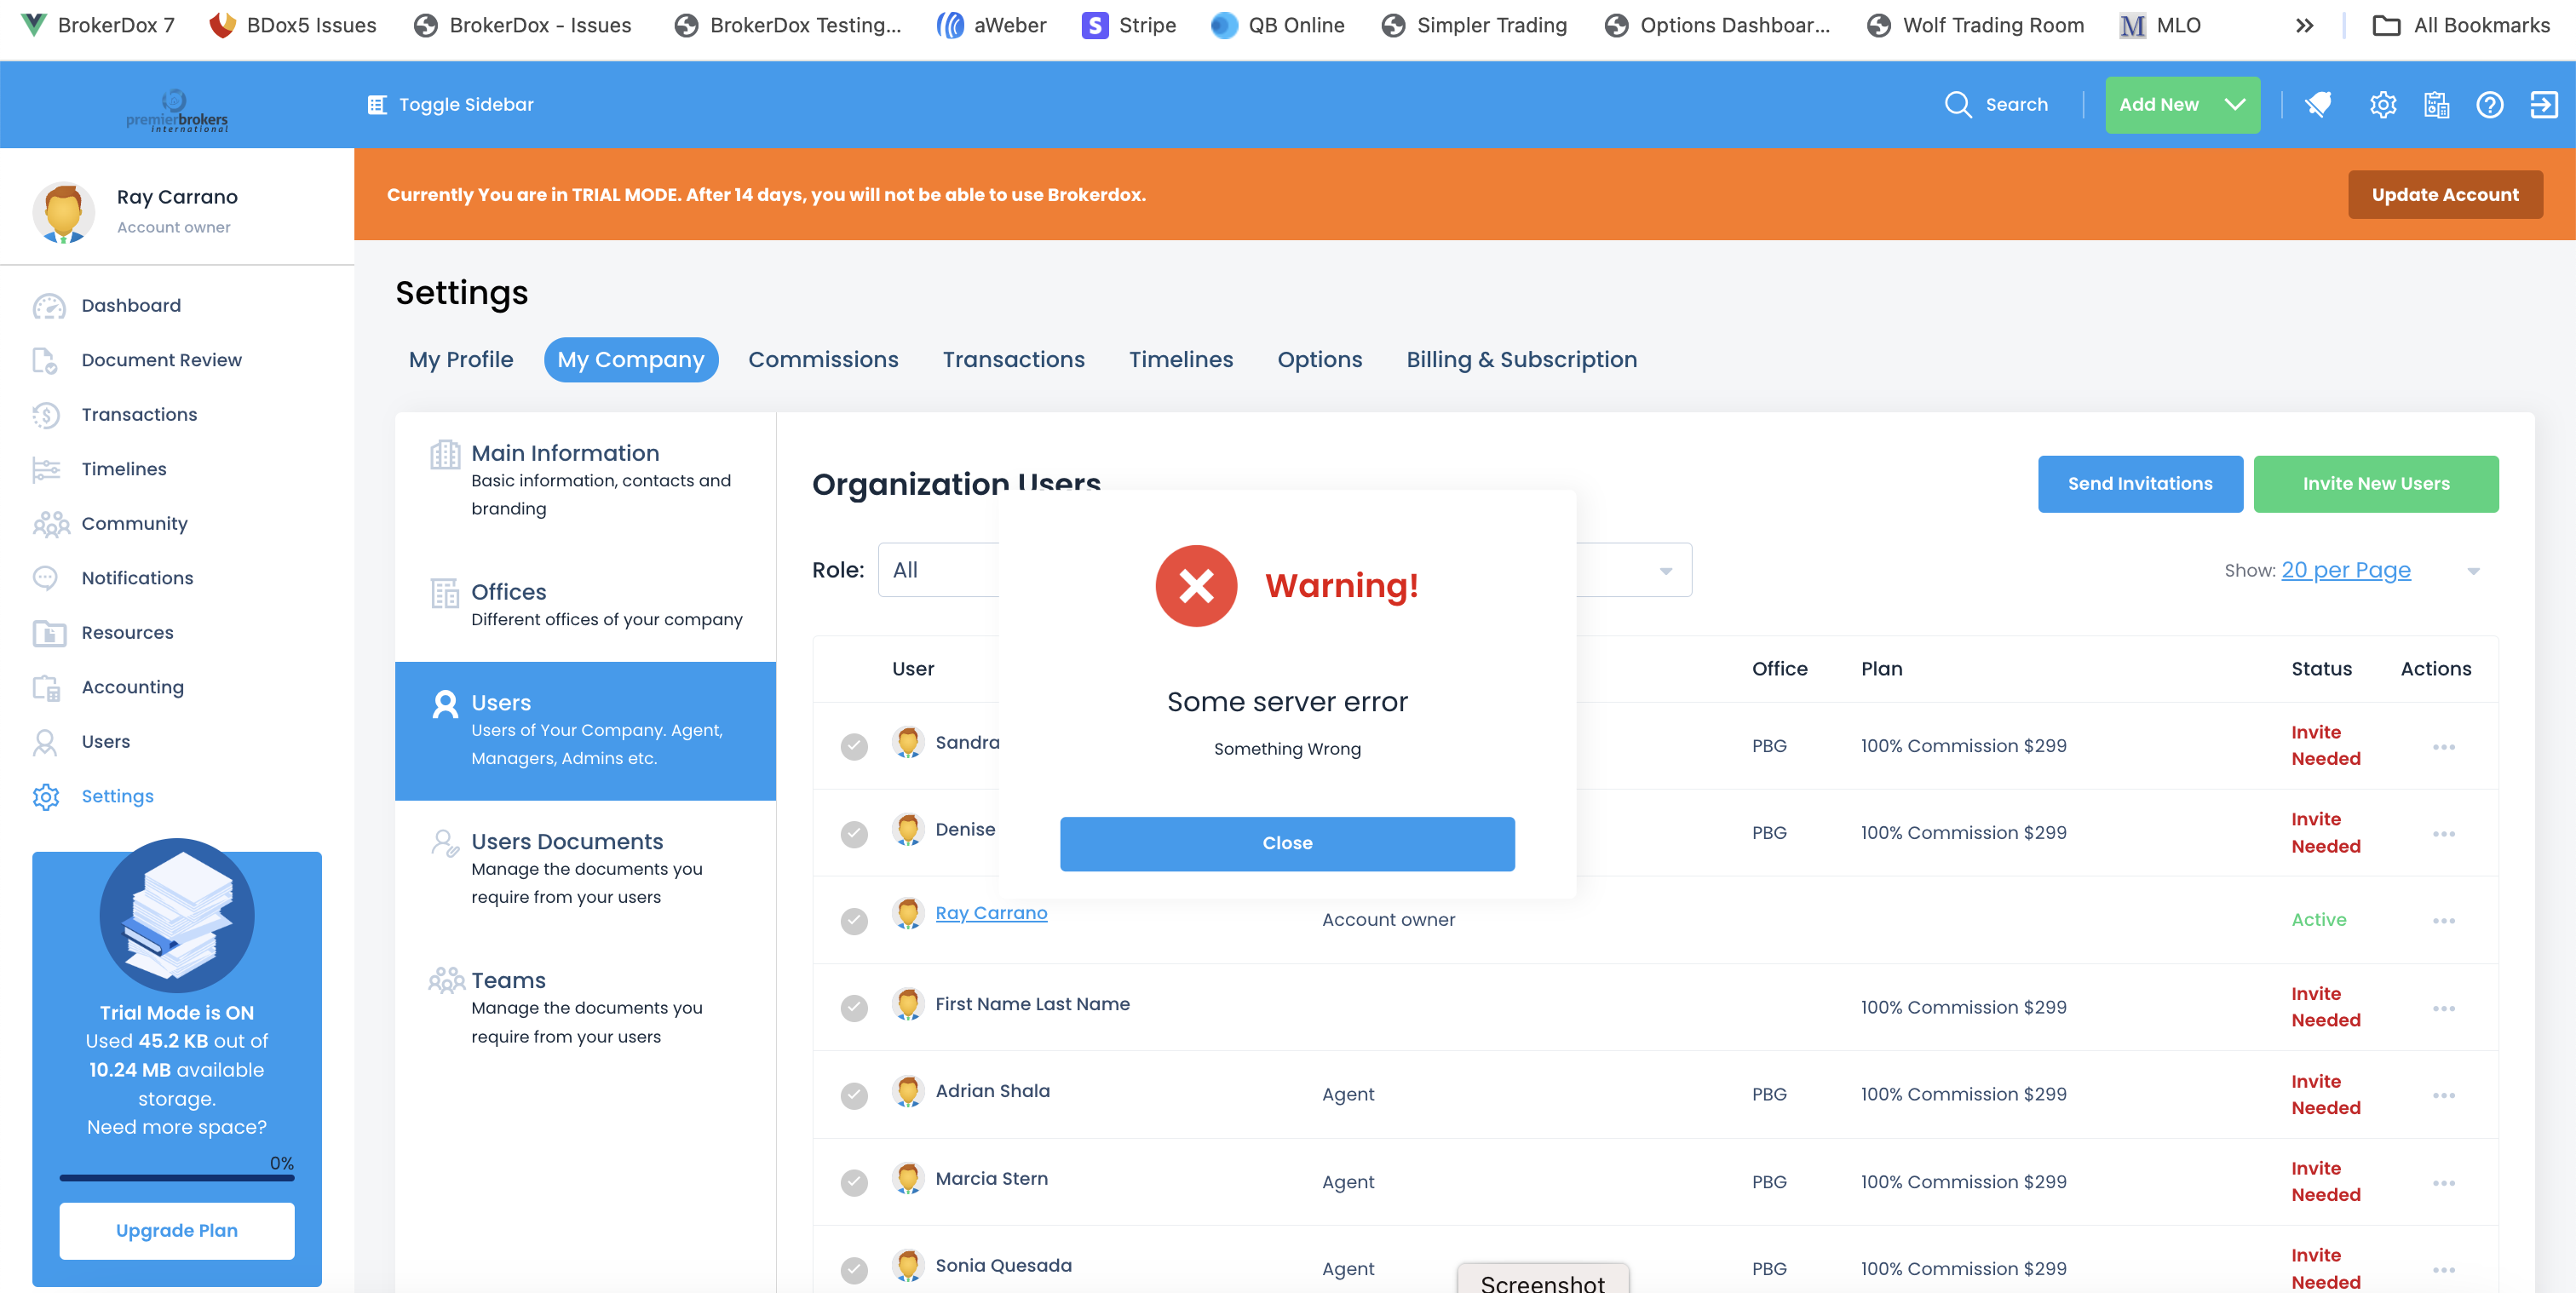Open actions menu for Denise row

(x=2444, y=834)
